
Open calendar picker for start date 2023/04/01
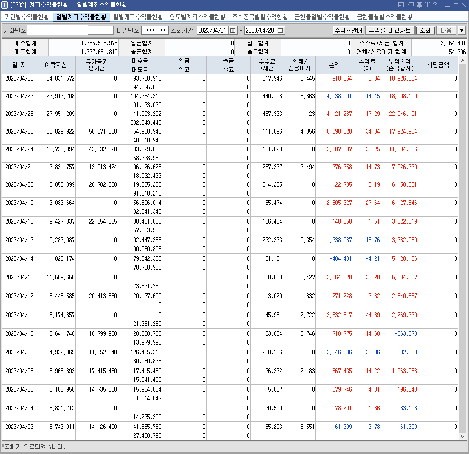[x=233, y=30]
